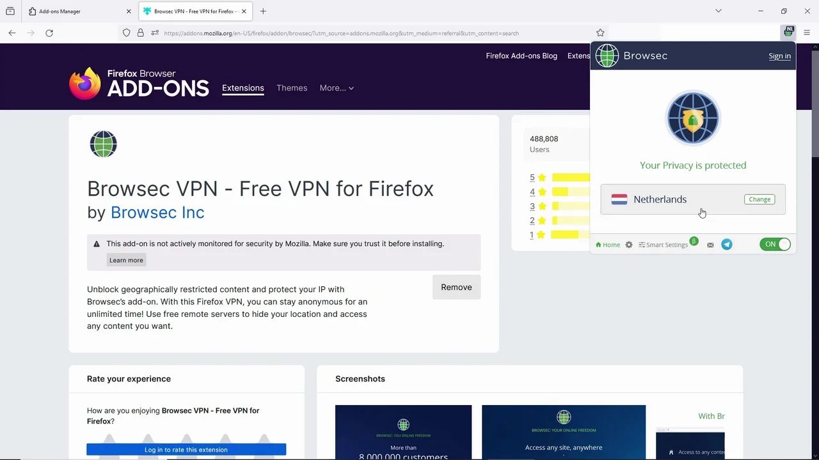This screenshot has width=819, height=460.
Task: Close the Add-ons Manager tab
Action: (129, 11)
